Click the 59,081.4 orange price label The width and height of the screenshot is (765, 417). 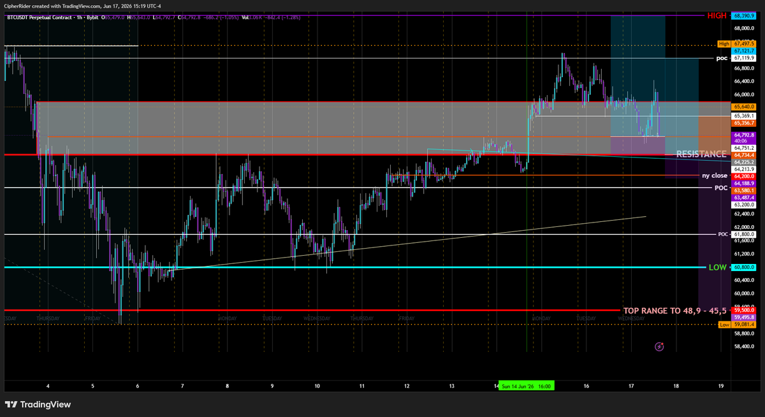pos(744,325)
